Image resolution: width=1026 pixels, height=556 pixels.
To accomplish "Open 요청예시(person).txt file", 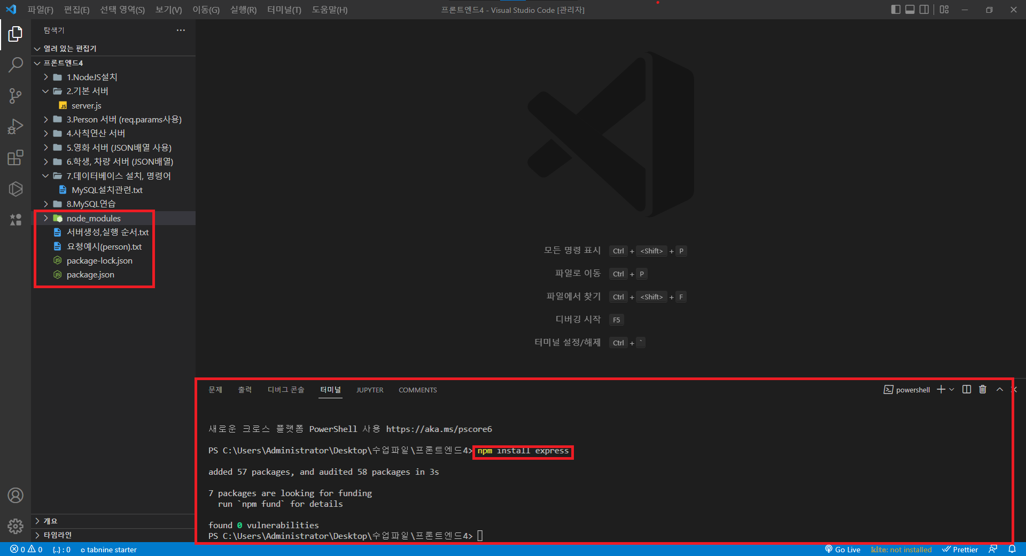I will click(x=113, y=246).
